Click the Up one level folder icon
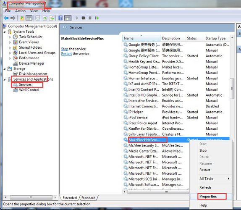The width and height of the screenshot is (241, 210). pyautogui.click(x=22, y=18)
